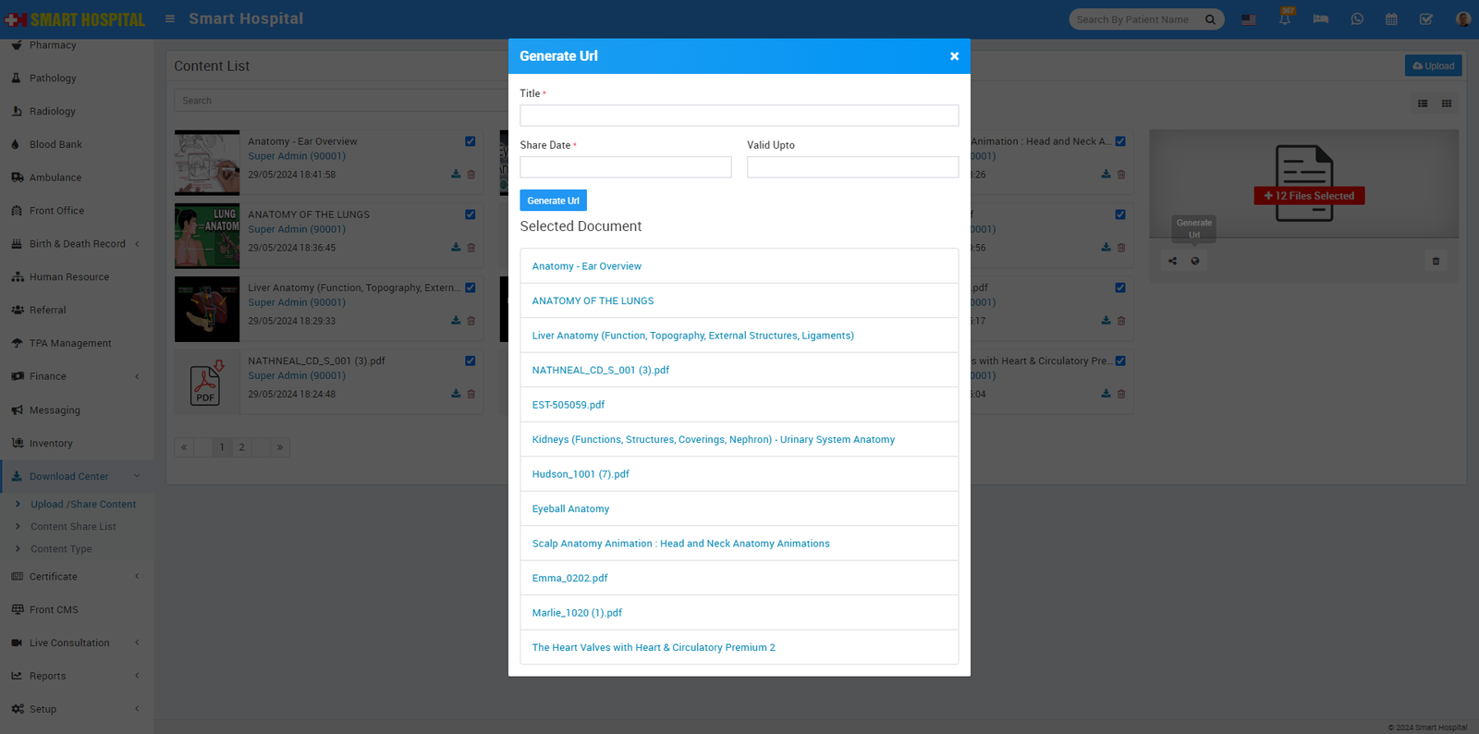Go to the Pathology menu item
The image size is (1479, 734).
coord(53,79)
